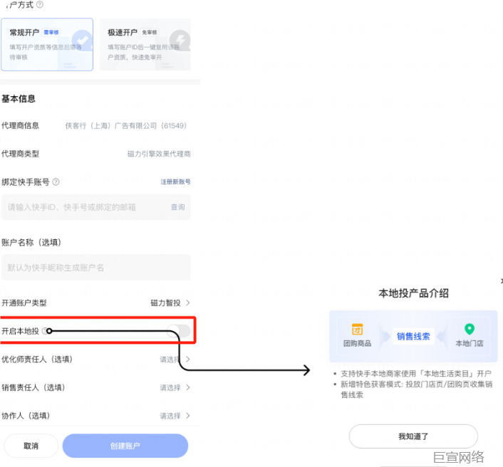
Task: Click the Kuaishou ID input field
Action: point(96,207)
